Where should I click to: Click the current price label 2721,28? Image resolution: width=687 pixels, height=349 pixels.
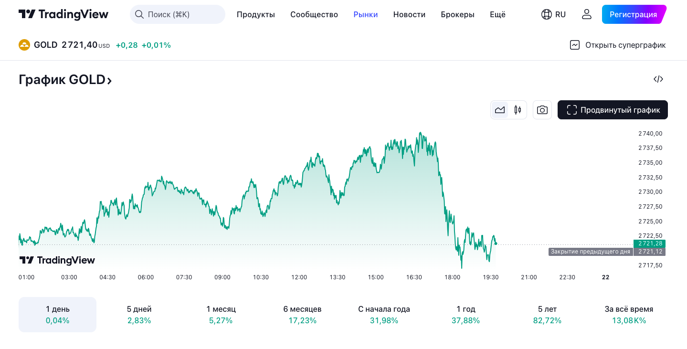(x=649, y=243)
